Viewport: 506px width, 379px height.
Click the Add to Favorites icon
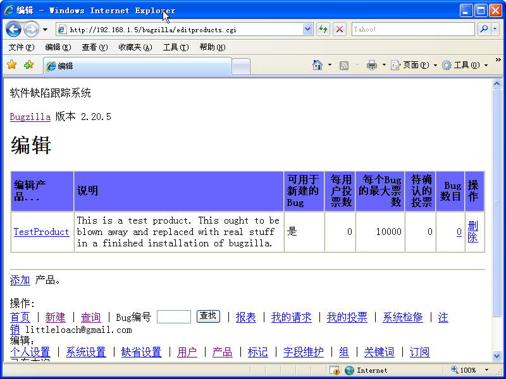tap(28, 65)
